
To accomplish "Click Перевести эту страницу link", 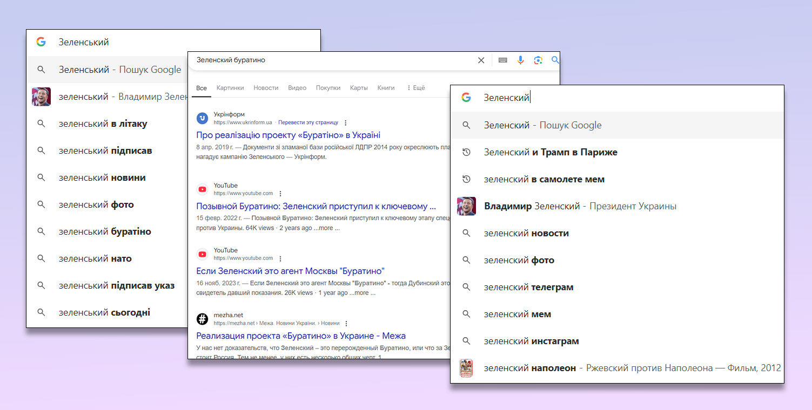I will pyautogui.click(x=308, y=122).
